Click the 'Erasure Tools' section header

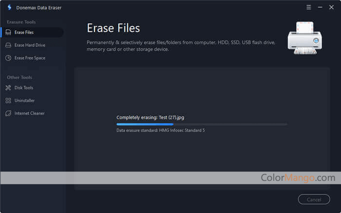[21, 22]
